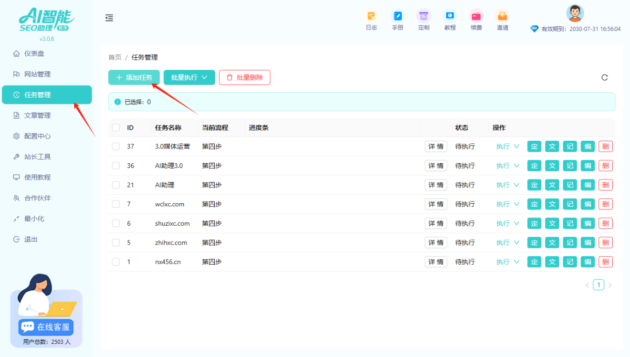The width and height of the screenshot is (630, 357).
Task: Check the box for task ID 6
Action: click(x=115, y=223)
